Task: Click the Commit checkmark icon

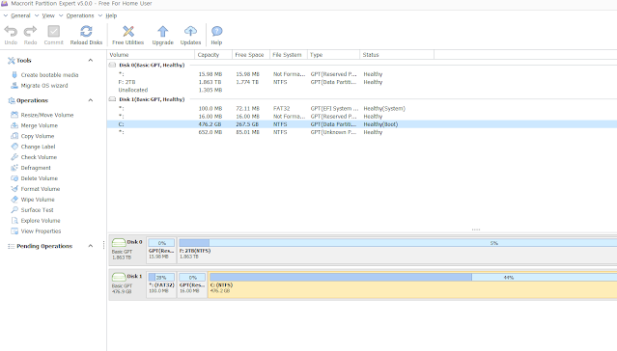Action: (x=53, y=31)
